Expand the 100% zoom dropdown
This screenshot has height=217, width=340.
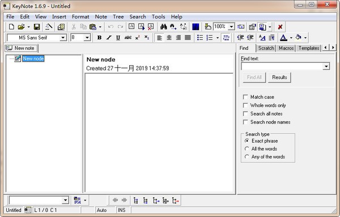coord(232,27)
